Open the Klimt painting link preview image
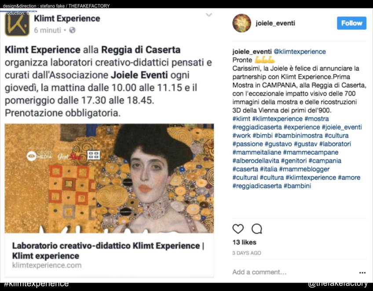The image size is (373, 291). tap(109, 178)
